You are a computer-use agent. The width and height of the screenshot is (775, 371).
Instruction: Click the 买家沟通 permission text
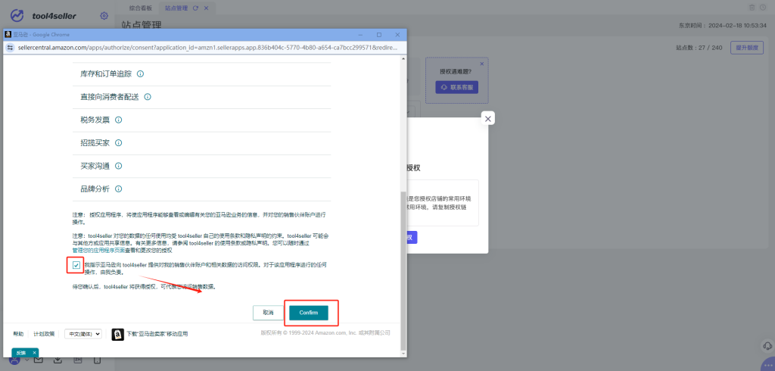click(95, 166)
